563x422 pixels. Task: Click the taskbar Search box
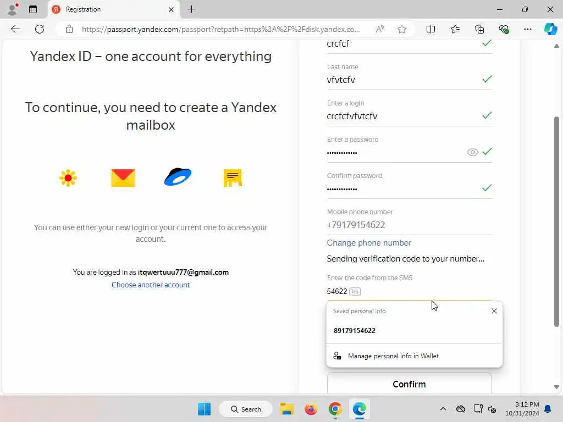[x=246, y=409]
